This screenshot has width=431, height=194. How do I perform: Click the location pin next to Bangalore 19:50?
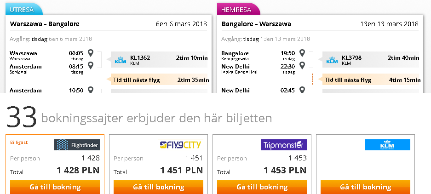click(x=302, y=53)
